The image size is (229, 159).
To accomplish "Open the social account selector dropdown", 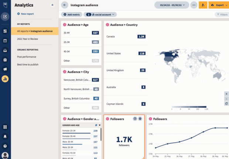I will click(x=100, y=14).
